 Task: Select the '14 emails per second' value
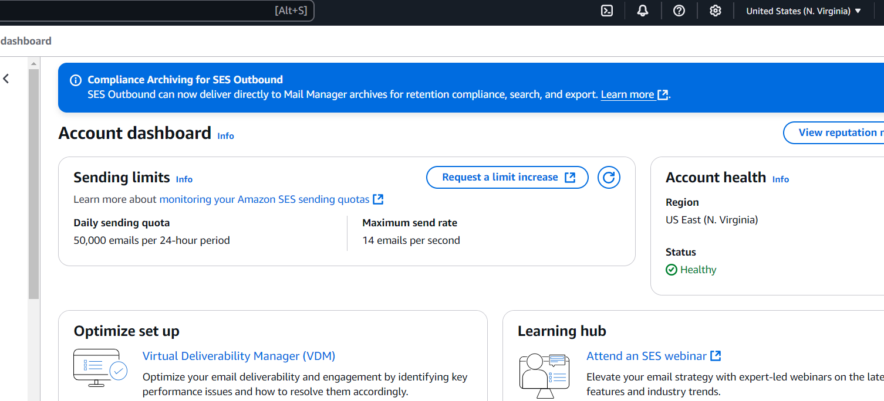[411, 240]
